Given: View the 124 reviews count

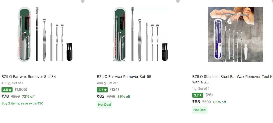Looking at the screenshot, I should [x=114, y=89].
